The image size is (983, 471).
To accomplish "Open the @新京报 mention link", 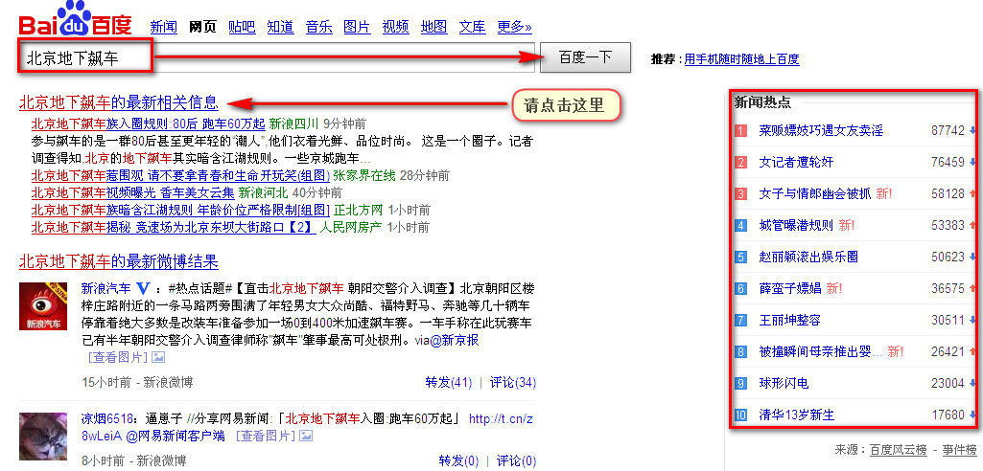I will click(455, 341).
